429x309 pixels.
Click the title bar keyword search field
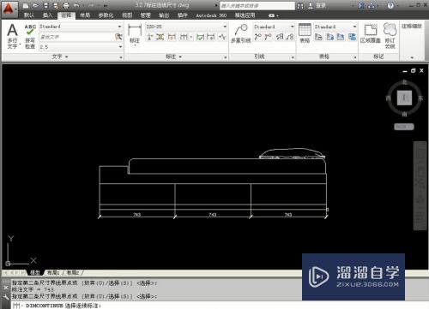pyautogui.click(x=257, y=6)
